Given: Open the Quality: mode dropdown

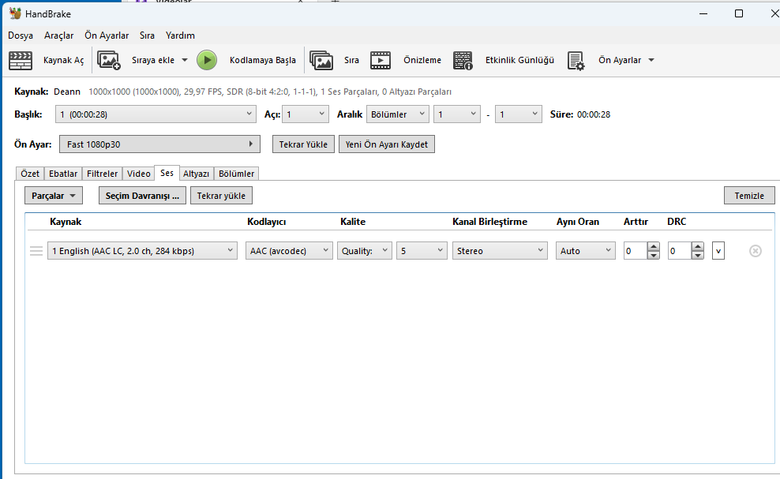Looking at the screenshot, I should [x=365, y=251].
